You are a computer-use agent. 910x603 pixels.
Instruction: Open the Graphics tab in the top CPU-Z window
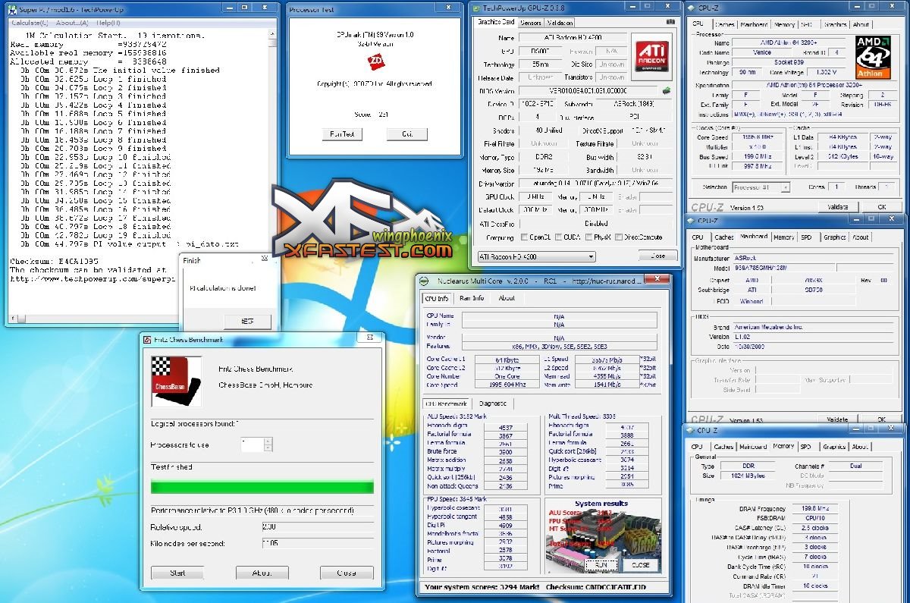pos(835,24)
